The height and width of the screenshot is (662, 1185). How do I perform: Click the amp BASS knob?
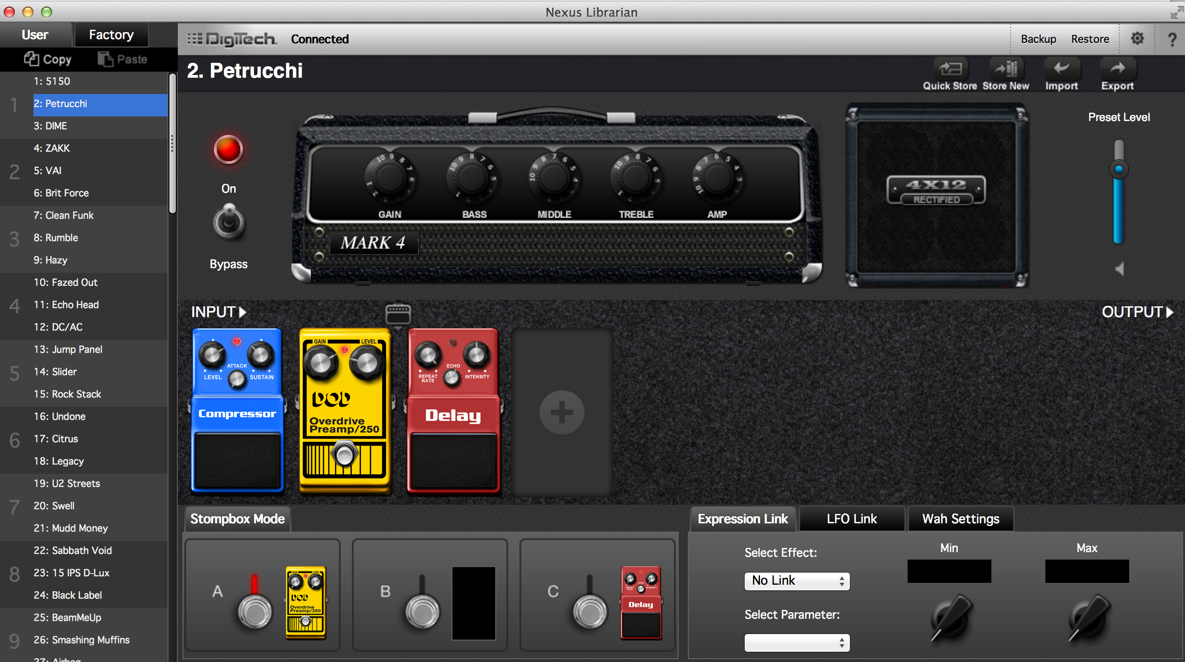pos(472,177)
